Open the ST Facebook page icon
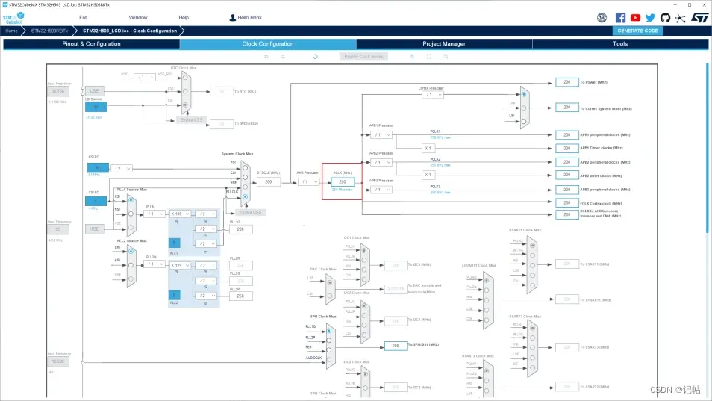712x401 pixels. click(620, 18)
